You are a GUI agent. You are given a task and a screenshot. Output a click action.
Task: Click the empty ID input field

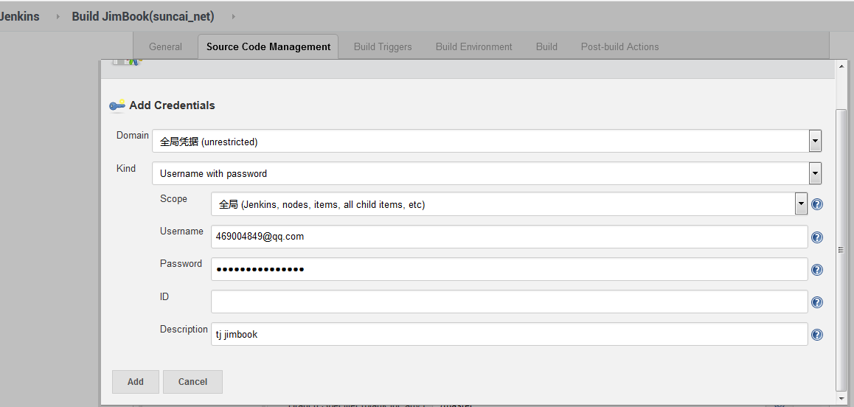pyautogui.click(x=509, y=302)
